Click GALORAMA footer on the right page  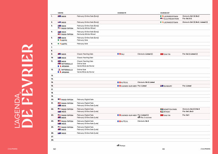[x=205, y=149]
